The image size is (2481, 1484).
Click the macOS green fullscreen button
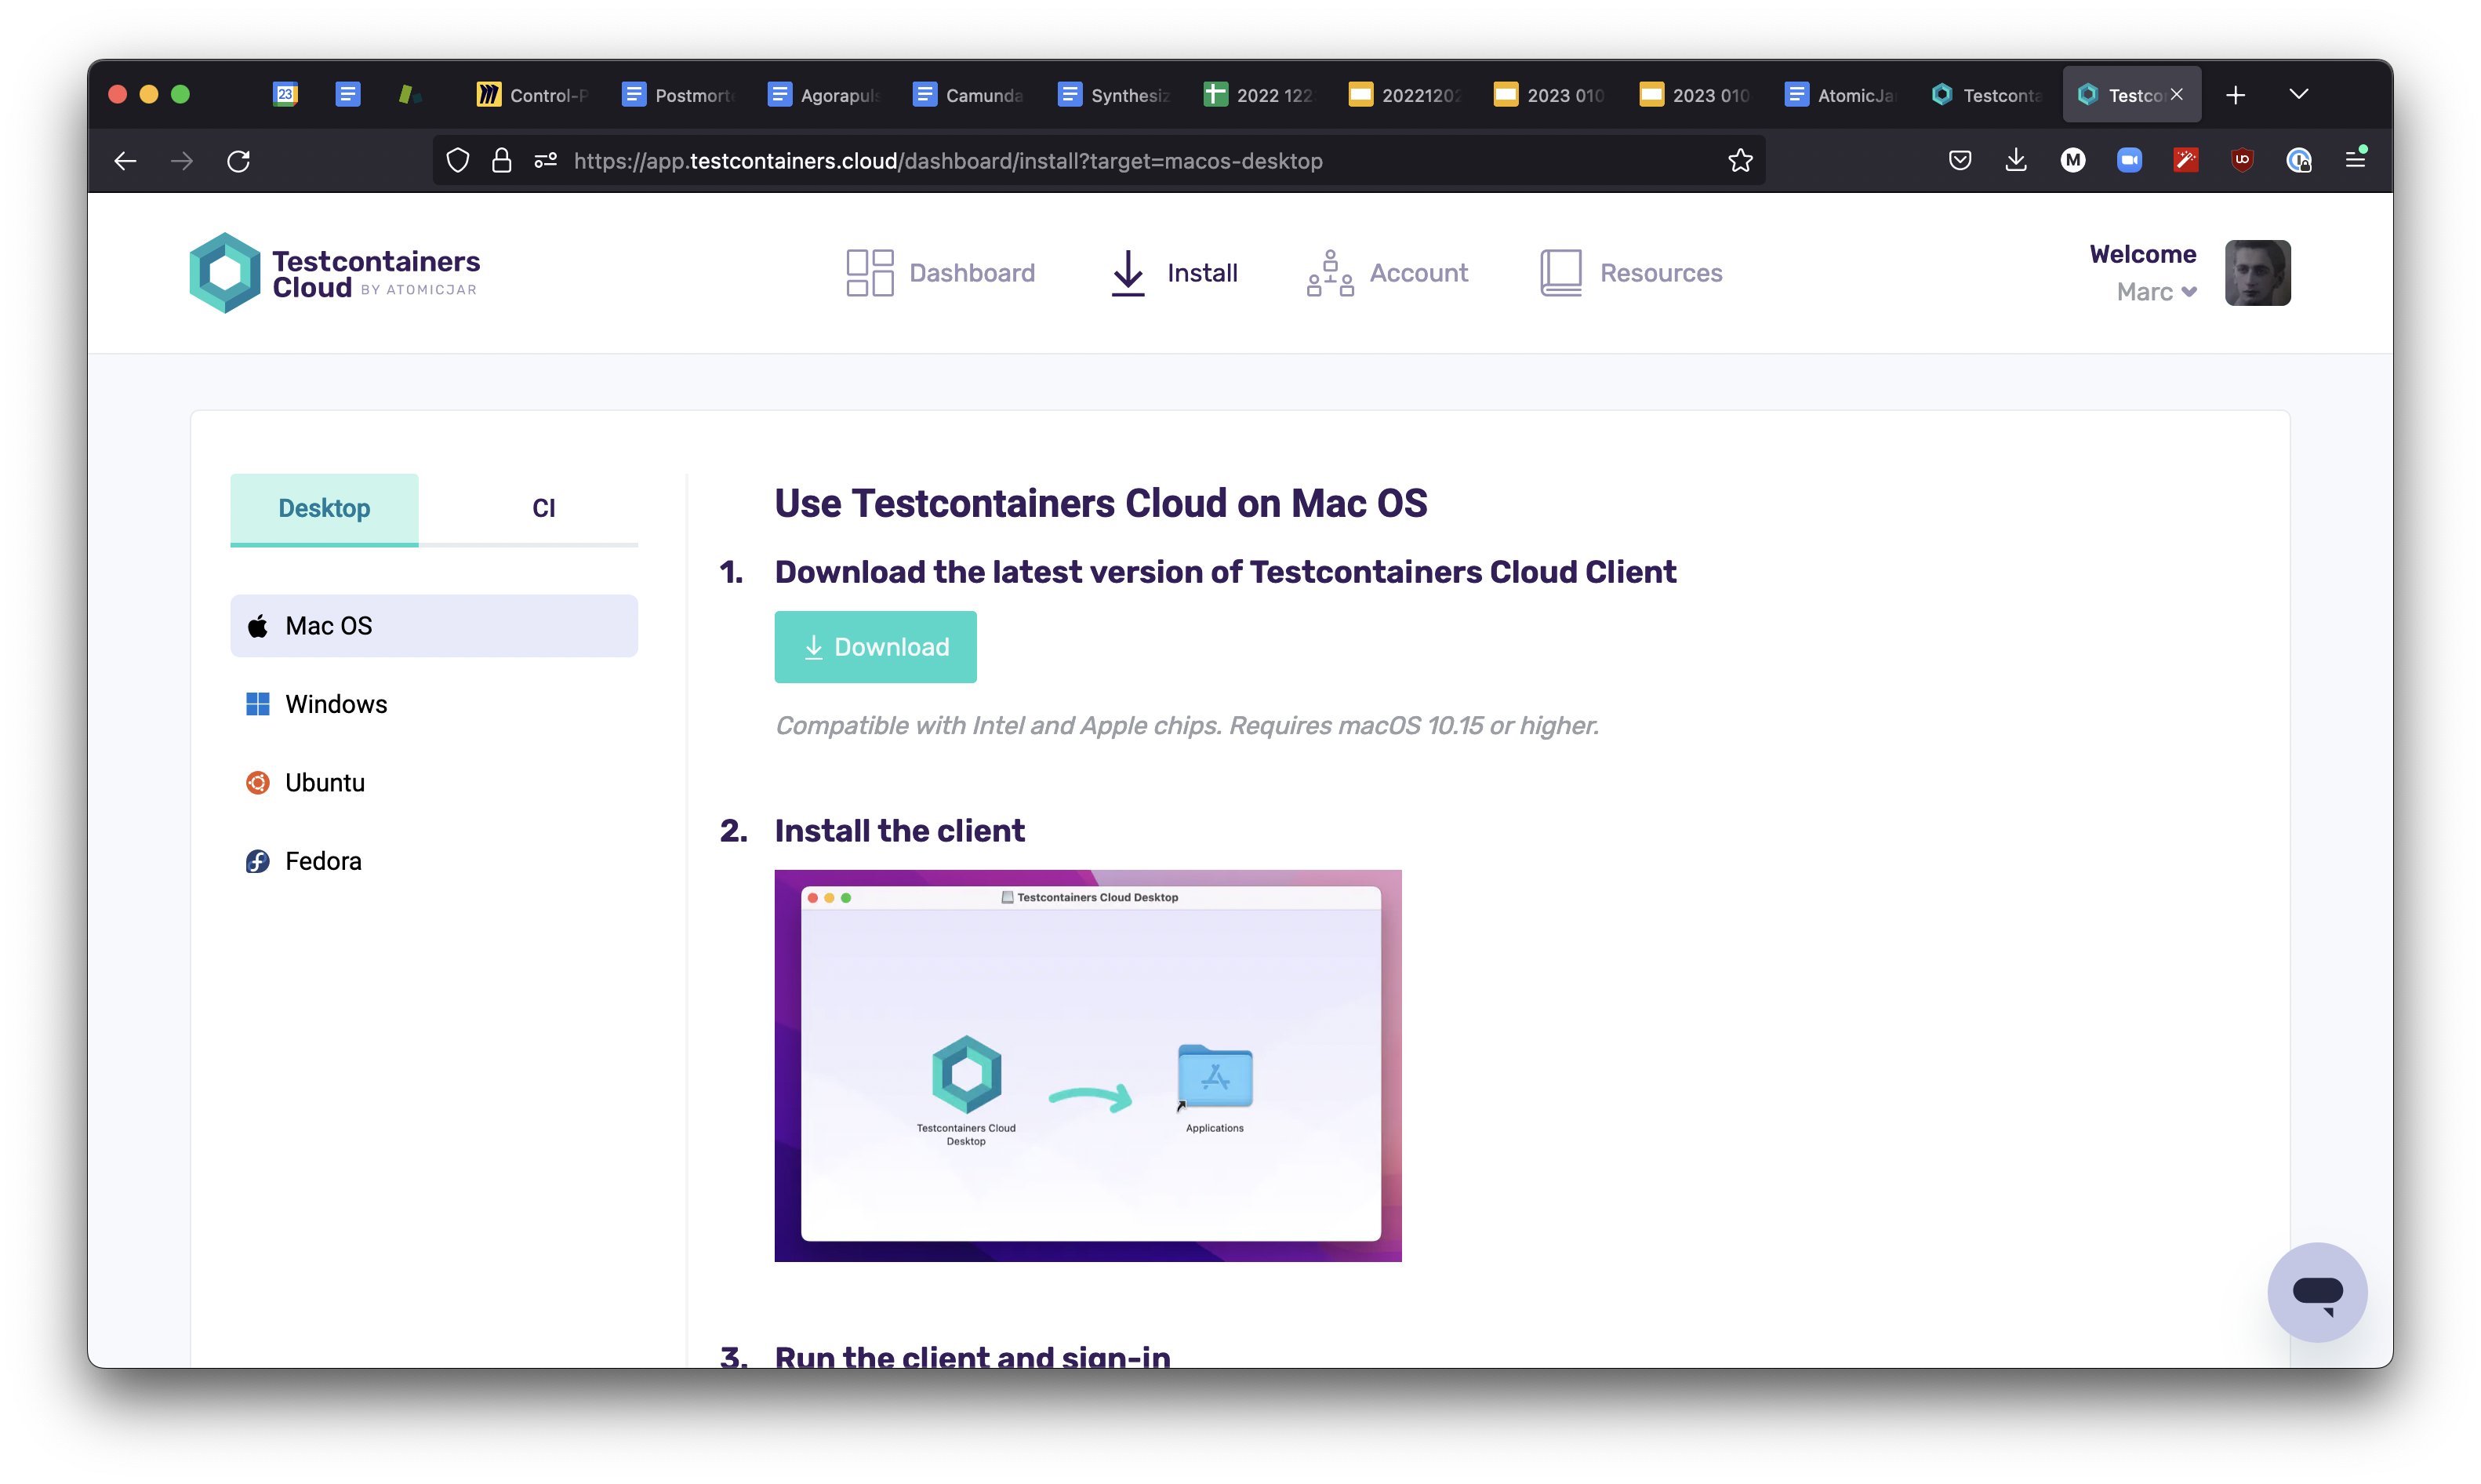pyautogui.click(x=180, y=94)
